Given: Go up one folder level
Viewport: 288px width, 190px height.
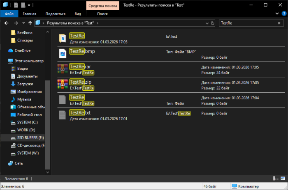Looking at the screenshot, I should click(30, 23).
